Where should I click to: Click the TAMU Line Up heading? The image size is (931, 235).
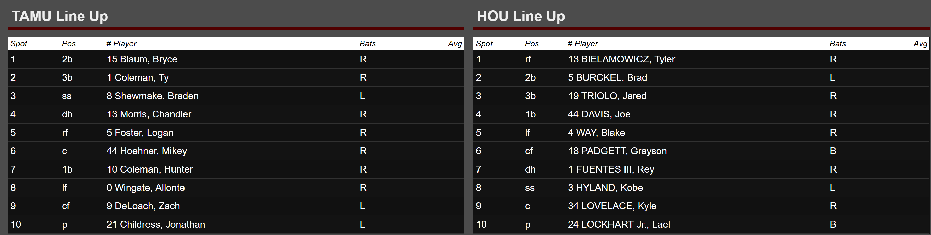pos(60,16)
